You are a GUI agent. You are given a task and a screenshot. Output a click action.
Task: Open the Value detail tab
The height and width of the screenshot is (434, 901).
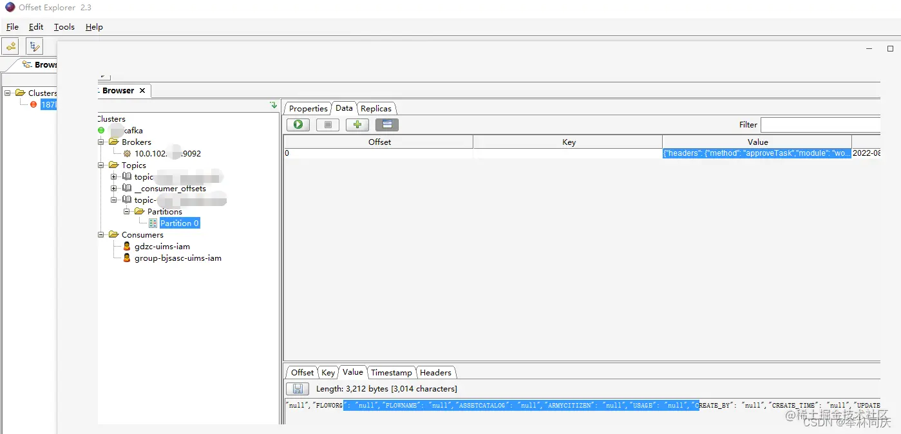pos(352,372)
